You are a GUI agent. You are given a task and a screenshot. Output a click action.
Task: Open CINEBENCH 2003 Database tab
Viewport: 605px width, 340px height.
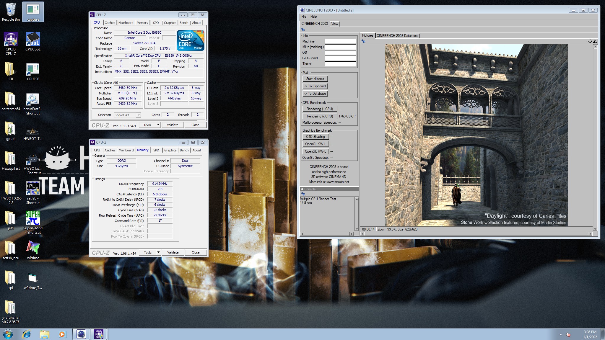coord(397,36)
